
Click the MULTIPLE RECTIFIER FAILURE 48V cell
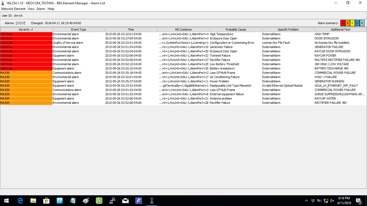(340, 60)
